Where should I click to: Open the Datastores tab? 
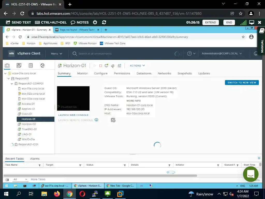point(144,73)
